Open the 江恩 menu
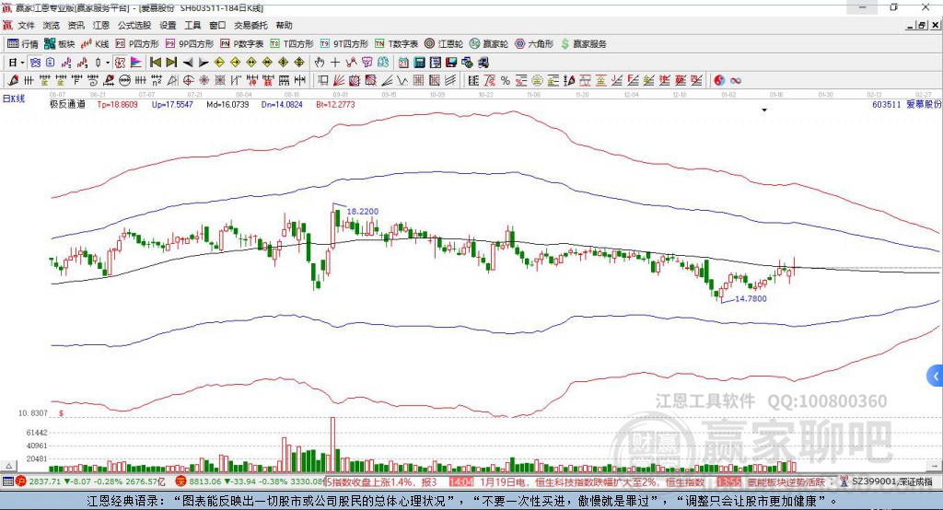Image resolution: width=943 pixels, height=510 pixels. click(101, 25)
